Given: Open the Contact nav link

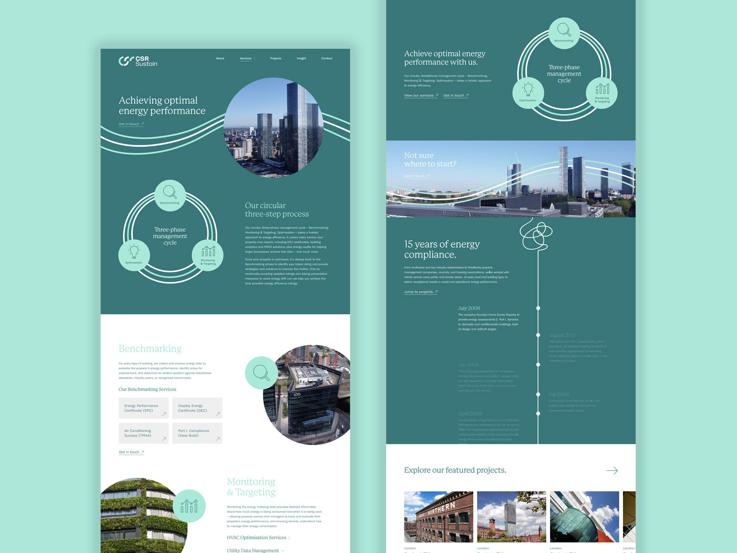Looking at the screenshot, I should [327, 58].
